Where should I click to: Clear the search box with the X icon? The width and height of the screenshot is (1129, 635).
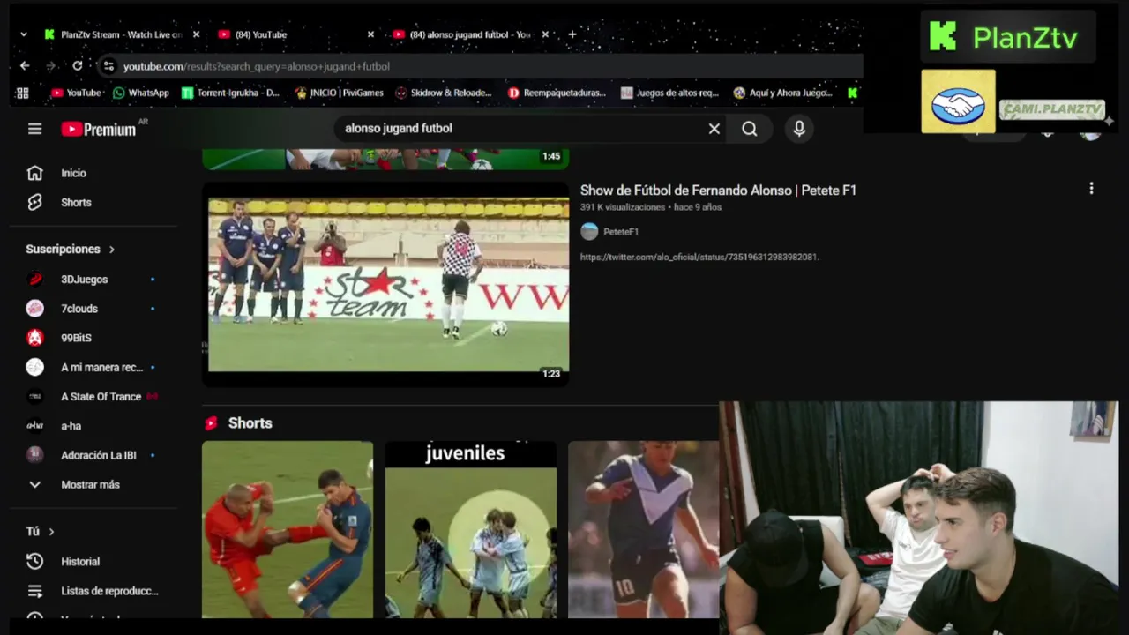tap(714, 129)
